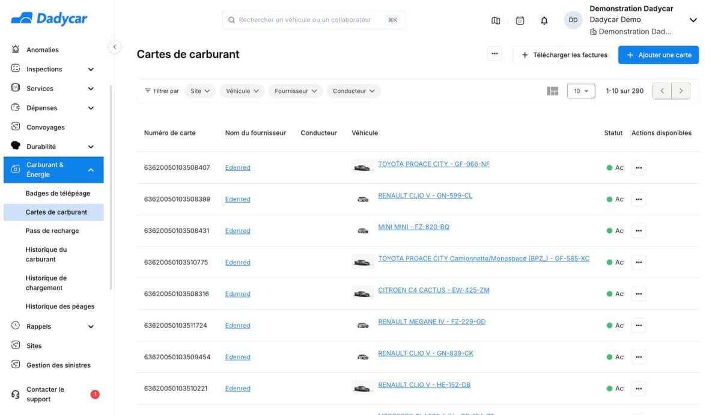The image size is (721, 415).
Task: Click Contacter le support
Action: pos(45,394)
